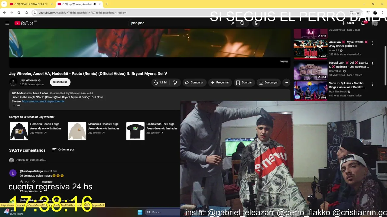Click the taskbar Buscar search box

[x=163, y=212]
